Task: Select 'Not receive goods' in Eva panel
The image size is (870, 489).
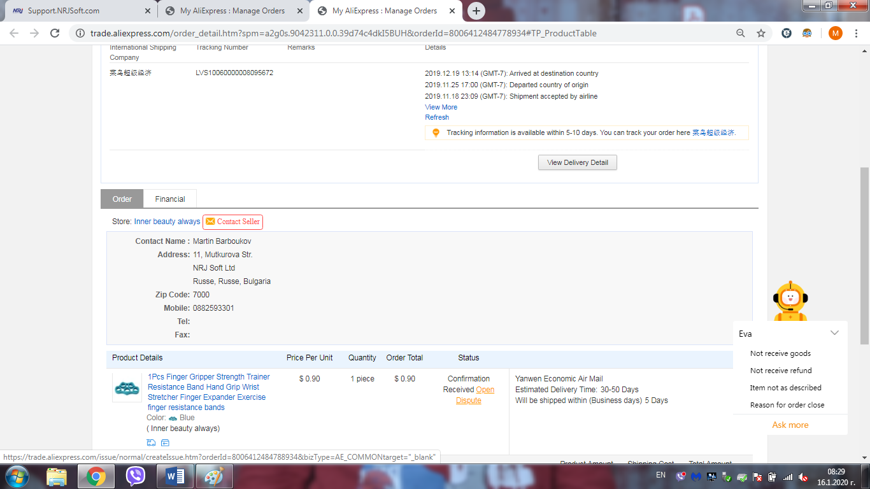Action: point(780,353)
